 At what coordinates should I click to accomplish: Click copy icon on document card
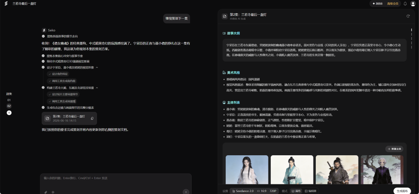click(x=92, y=118)
